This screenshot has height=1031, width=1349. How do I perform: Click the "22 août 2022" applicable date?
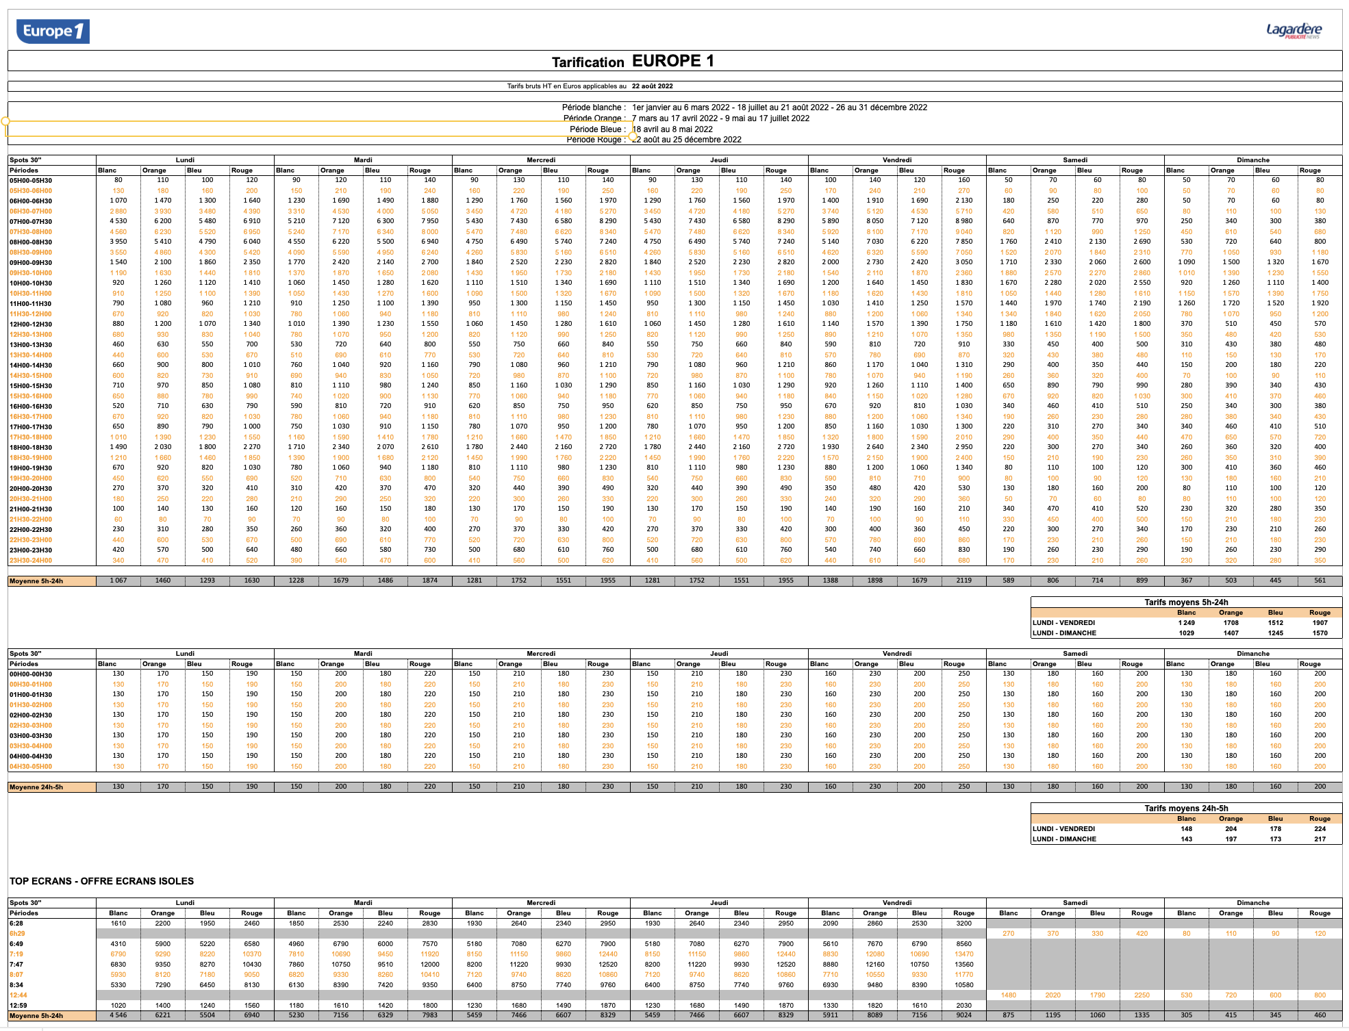tap(652, 86)
